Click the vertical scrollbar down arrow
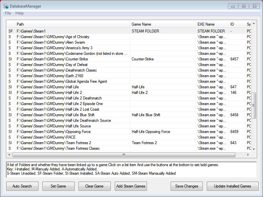 (x=254, y=149)
